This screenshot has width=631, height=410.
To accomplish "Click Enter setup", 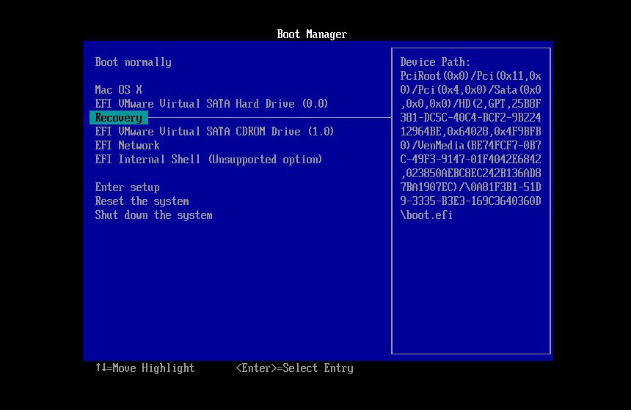I will (x=127, y=187).
